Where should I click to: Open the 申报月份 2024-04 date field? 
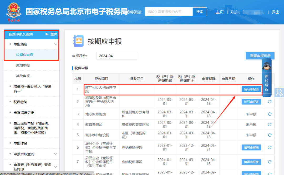[x=117, y=56]
